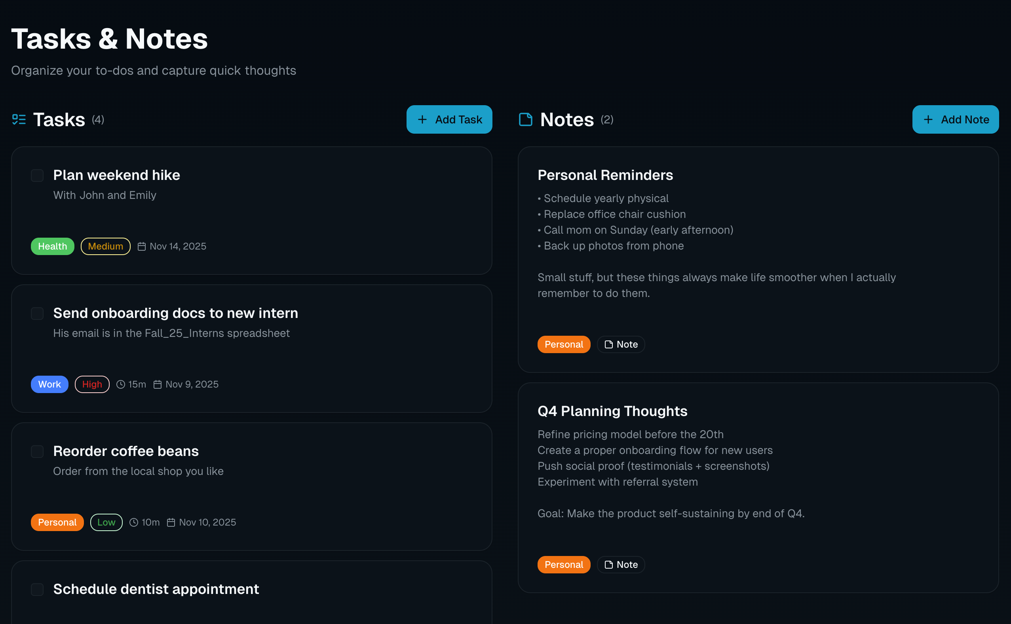Click the Add Task button

coord(449,119)
